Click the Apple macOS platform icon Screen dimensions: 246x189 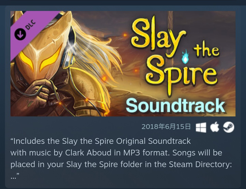[215, 127]
